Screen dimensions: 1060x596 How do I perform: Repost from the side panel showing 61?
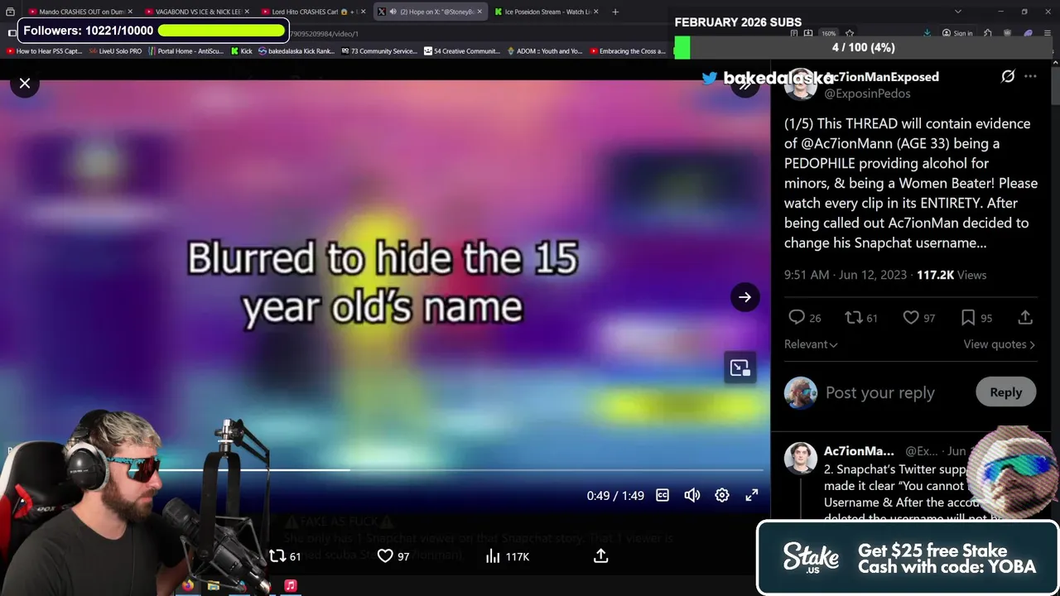861,318
